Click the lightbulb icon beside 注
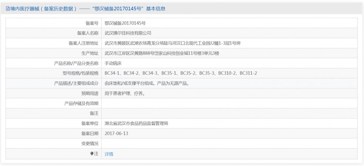The height and width of the screenshot is (166, 364). (x=92, y=154)
